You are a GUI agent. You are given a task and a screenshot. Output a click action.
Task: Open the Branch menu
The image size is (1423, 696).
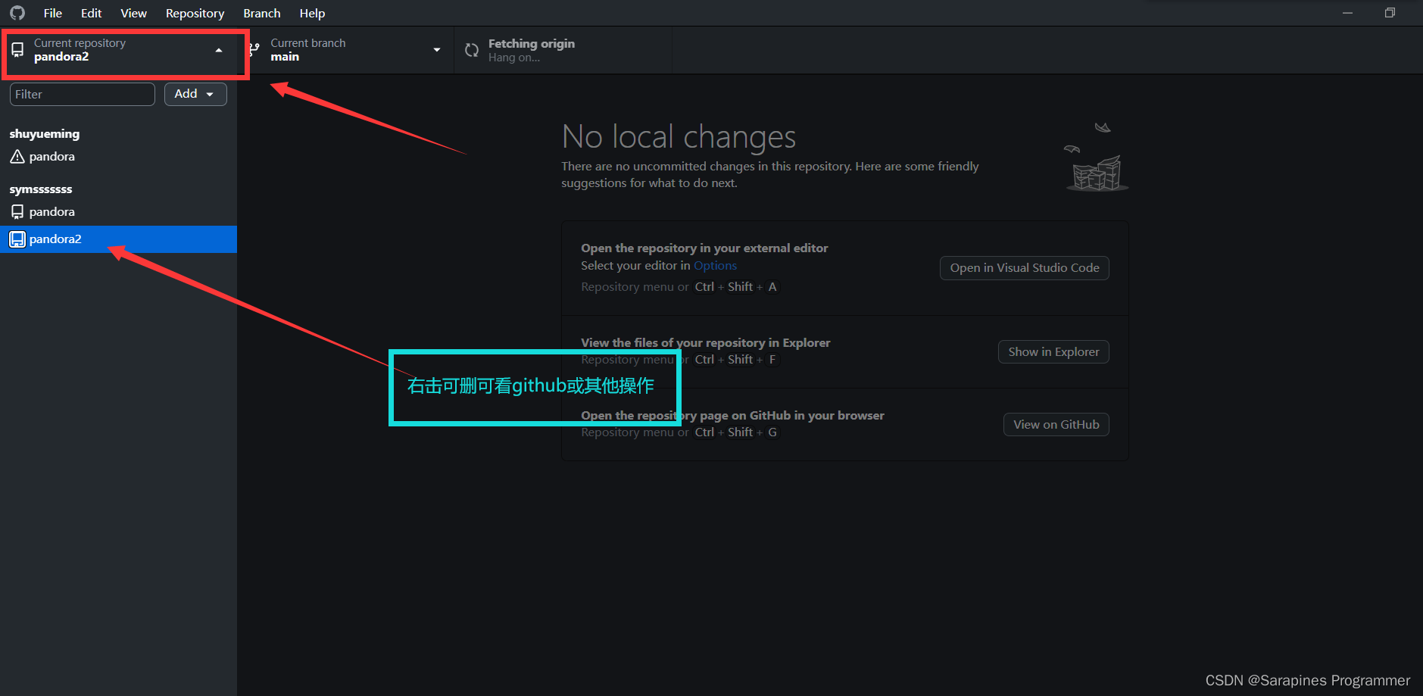coord(261,12)
